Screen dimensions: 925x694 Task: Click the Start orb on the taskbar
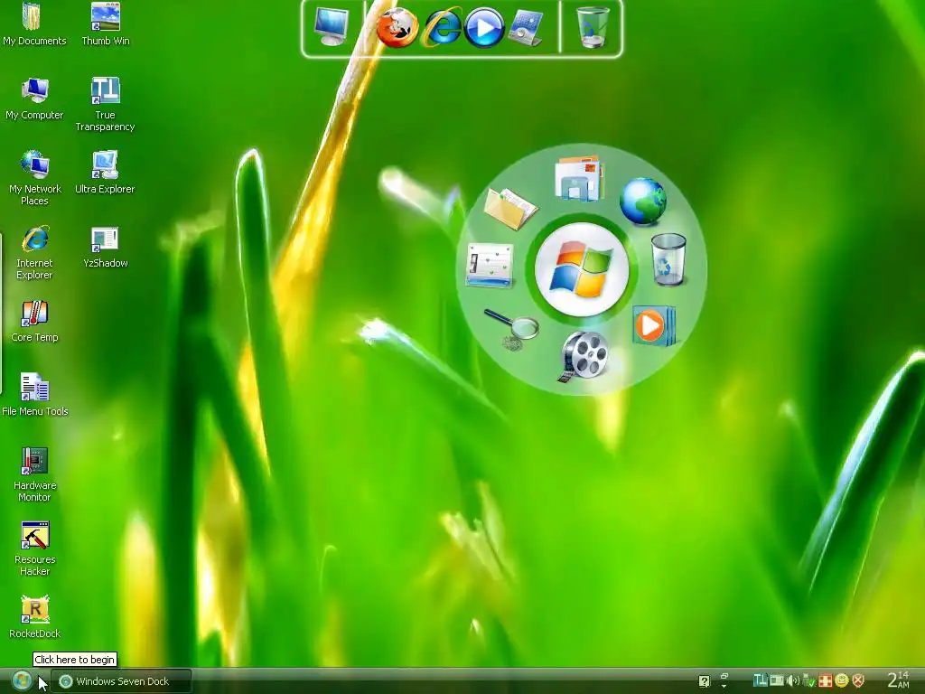pos(22,681)
